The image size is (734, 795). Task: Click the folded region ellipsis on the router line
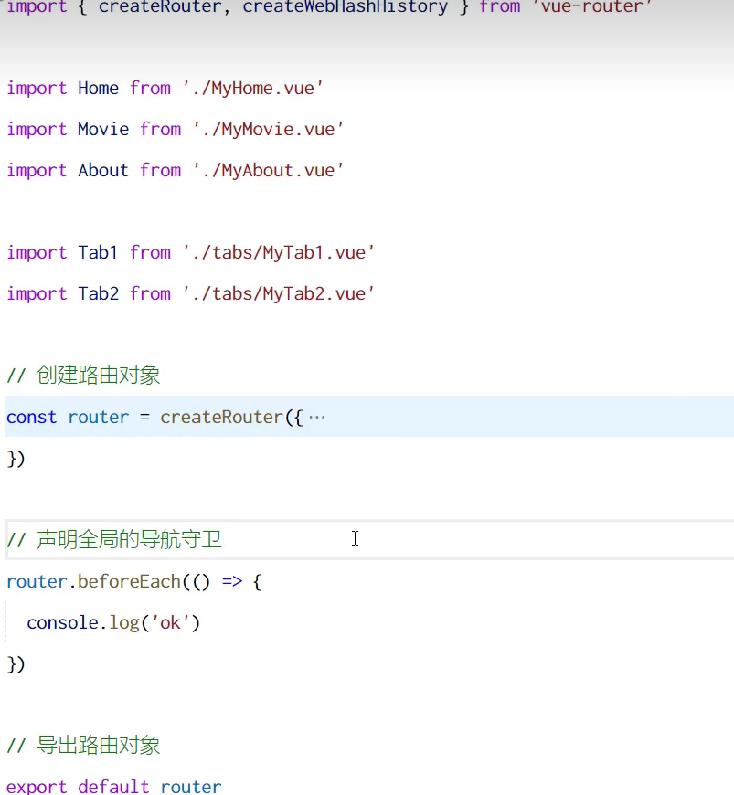pos(319,417)
